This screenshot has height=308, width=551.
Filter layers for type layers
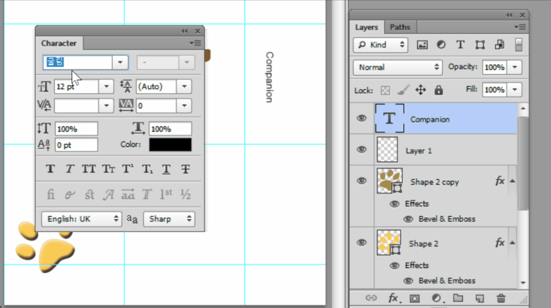point(460,45)
